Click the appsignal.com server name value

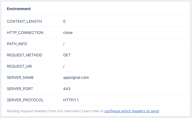[x=76, y=77]
